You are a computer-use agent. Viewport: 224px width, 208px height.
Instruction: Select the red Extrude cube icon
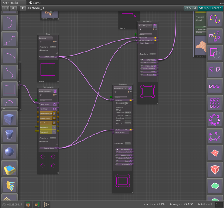tap(215, 170)
